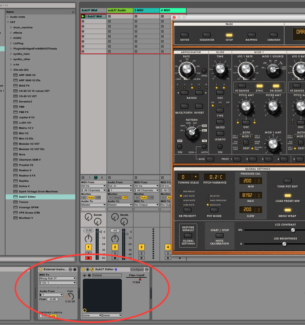This screenshot has width=305, height=325.
Task: Toggle the LFO 1 KB RESET switch
Action: tap(276, 86)
